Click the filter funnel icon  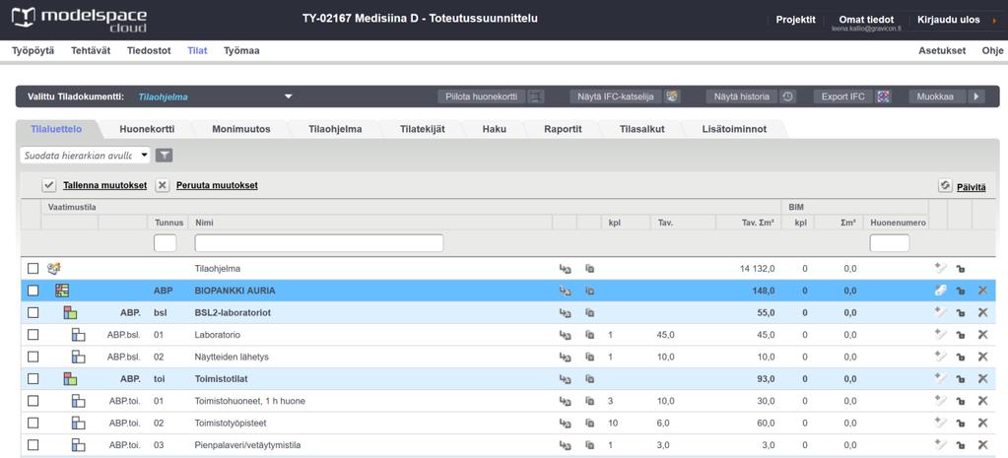(164, 155)
